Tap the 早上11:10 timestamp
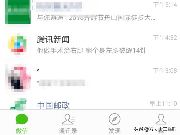 (163, 103)
